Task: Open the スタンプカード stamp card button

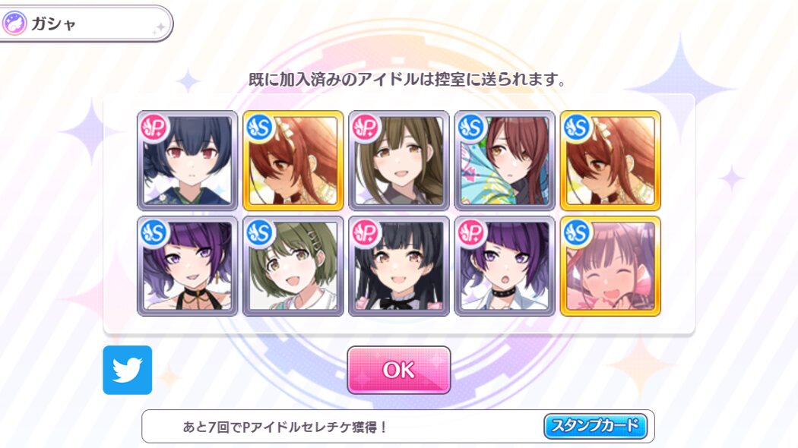Action: coord(595,426)
